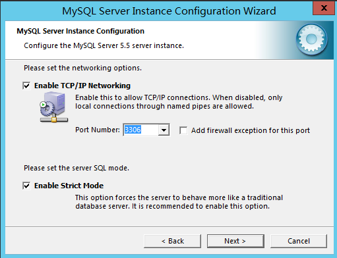Proceed with the Next button
337x258 pixels.
pos(235,241)
